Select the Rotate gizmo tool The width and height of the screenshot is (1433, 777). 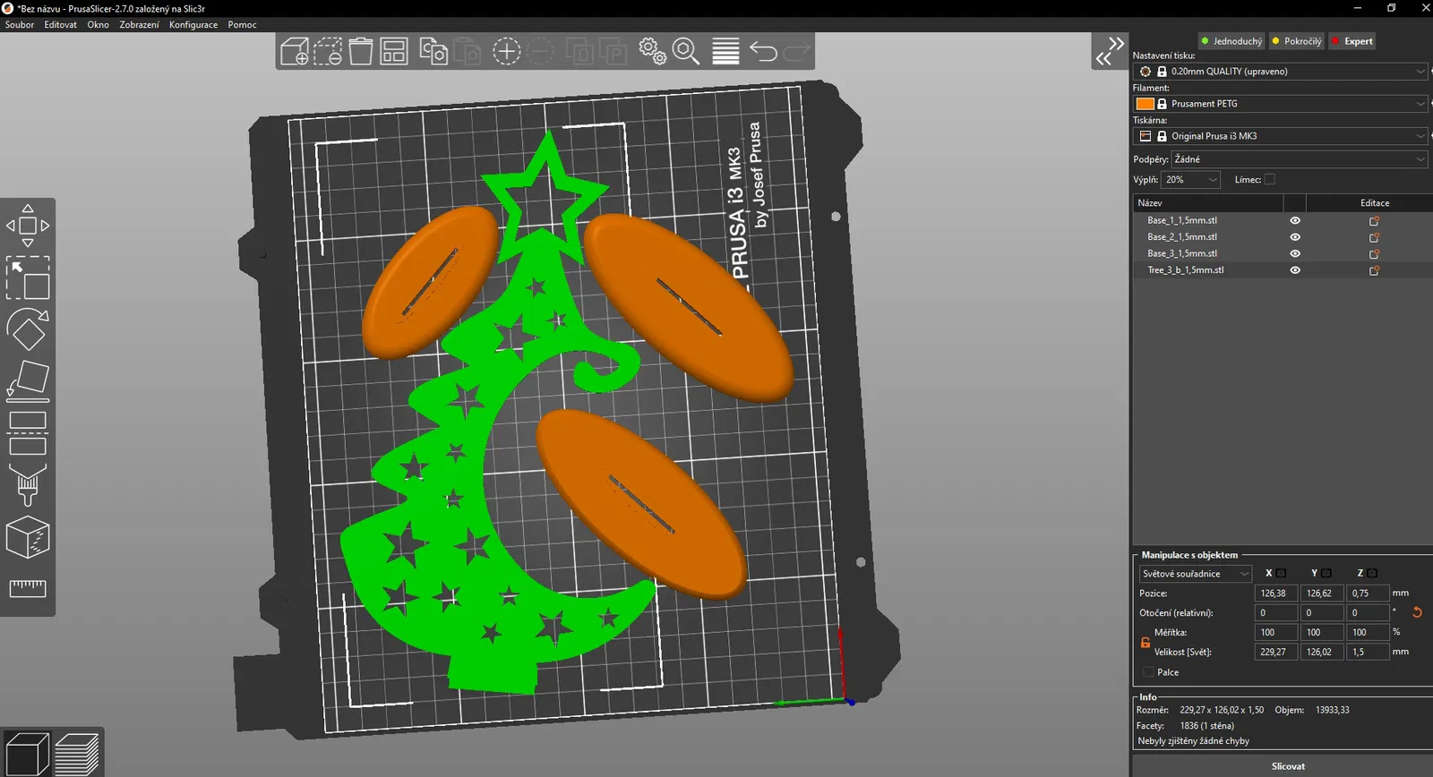point(28,329)
